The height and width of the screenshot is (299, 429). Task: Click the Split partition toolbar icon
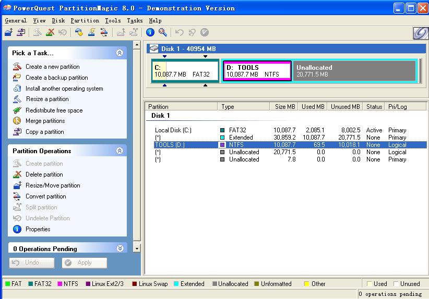coord(134,32)
